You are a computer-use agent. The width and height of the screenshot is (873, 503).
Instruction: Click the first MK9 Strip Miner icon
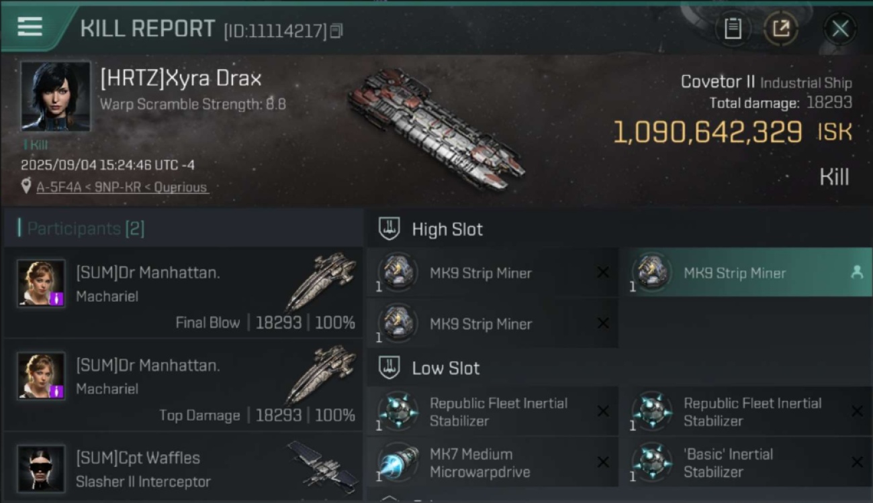398,272
